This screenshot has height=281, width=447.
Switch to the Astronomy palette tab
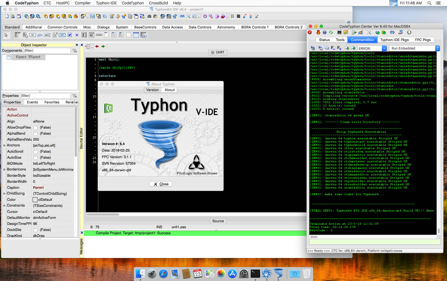pyautogui.click(x=226, y=27)
